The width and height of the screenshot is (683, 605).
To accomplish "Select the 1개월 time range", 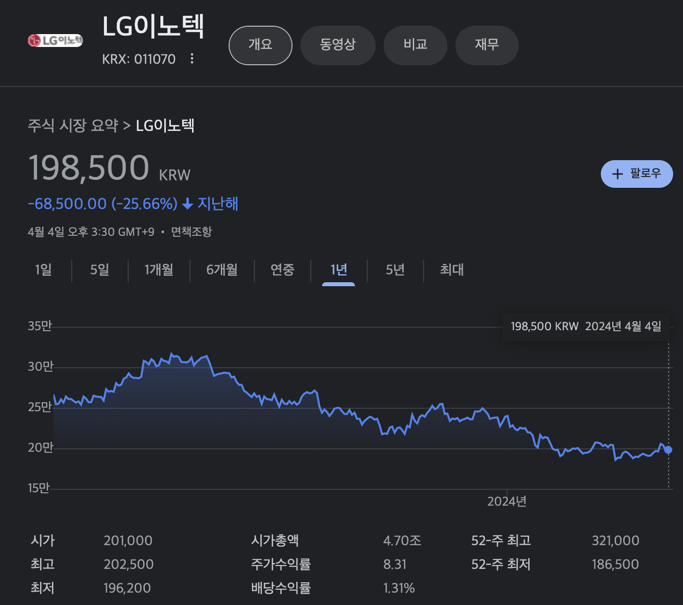I will point(159,270).
